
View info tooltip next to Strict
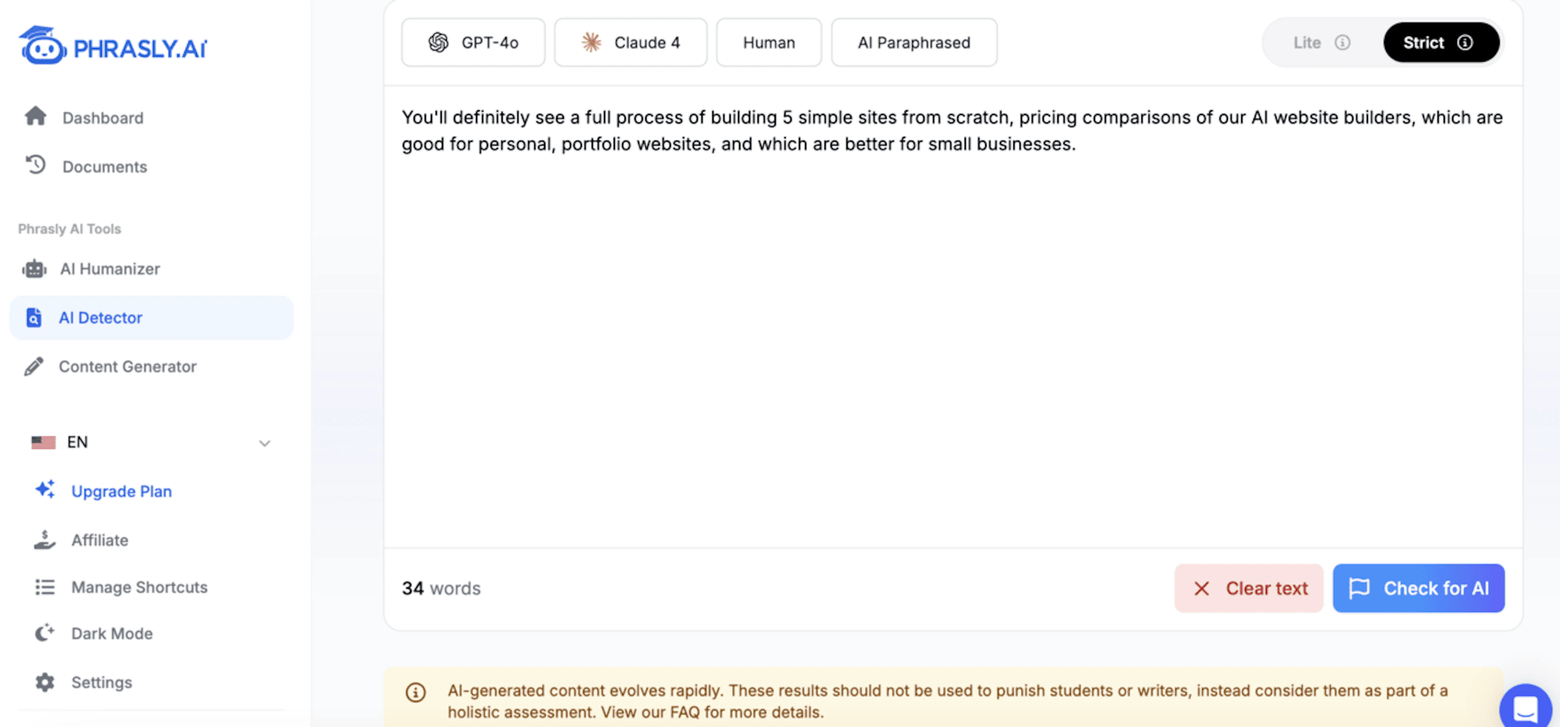click(1465, 42)
